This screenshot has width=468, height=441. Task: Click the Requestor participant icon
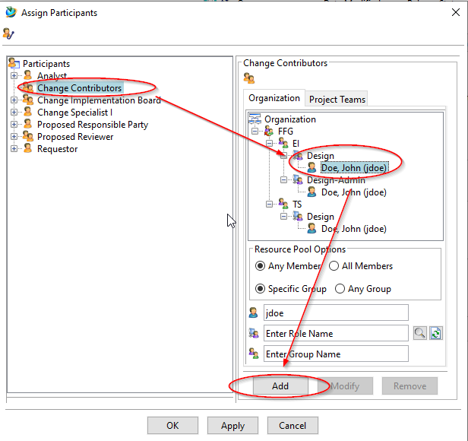point(28,149)
